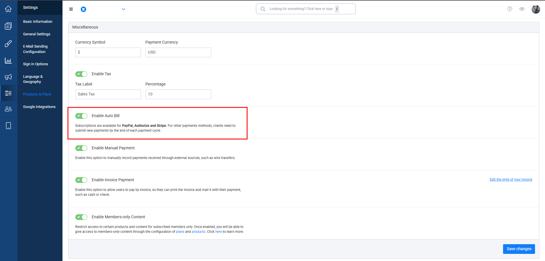Viewport: 545px width, 261px height.
Task: Open Language & Geography settings
Action: 33,79
